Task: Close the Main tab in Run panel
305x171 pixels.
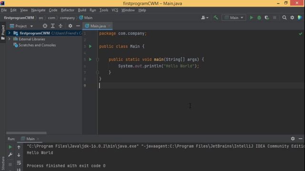Action: 38,139
